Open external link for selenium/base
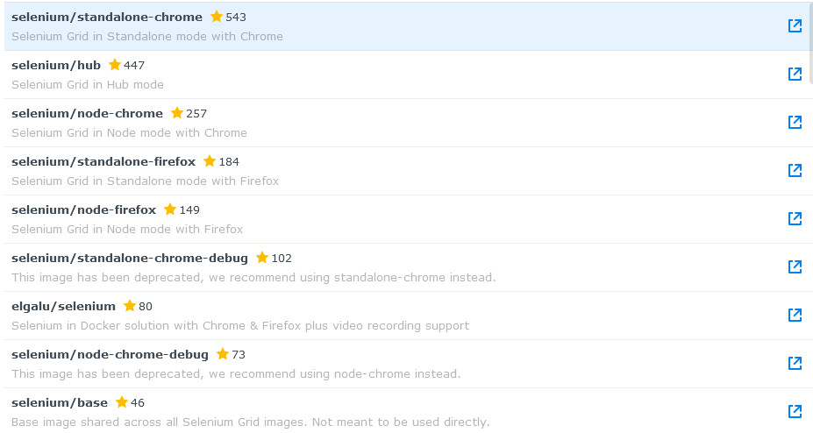813x433 pixels. click(795, 411)
